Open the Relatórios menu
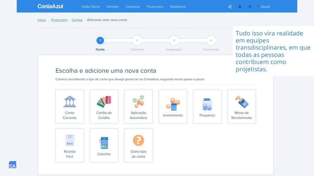Image resolution: width=314 pixels, height=176 pixels. (178, 7)
